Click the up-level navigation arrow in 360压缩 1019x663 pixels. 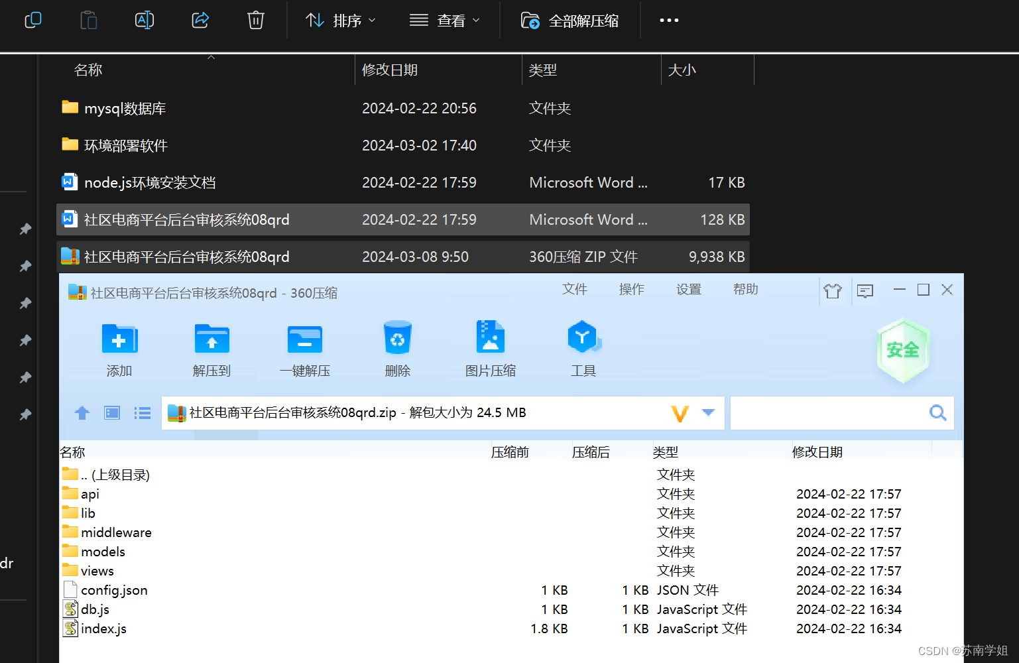click(x=82, y=412)
